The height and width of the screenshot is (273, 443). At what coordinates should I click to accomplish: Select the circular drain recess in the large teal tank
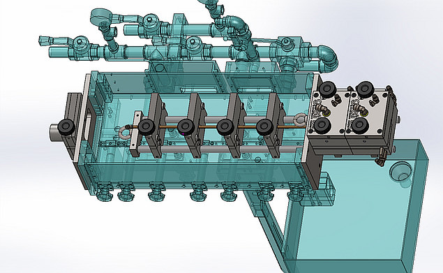pyautogui.click(x=400, y=172)
